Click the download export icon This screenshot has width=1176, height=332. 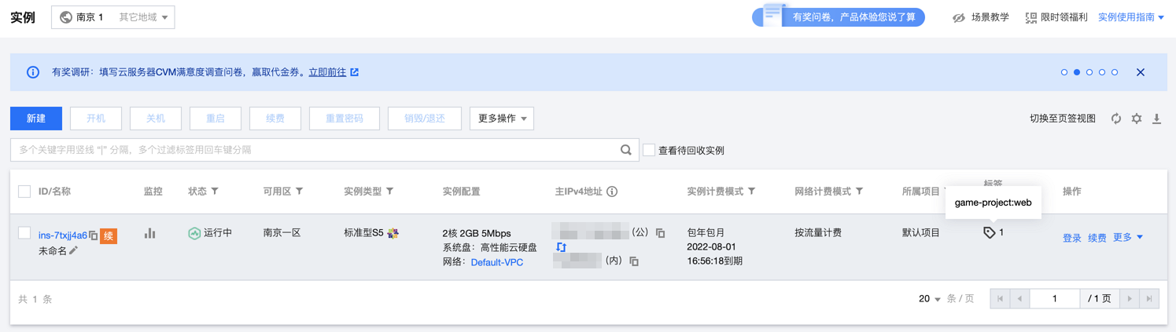point(1156,119)
